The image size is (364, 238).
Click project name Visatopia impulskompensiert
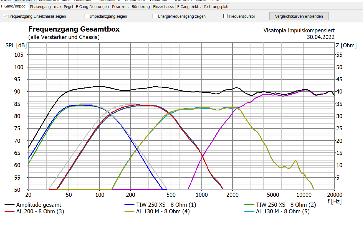[x=299, y=31]
